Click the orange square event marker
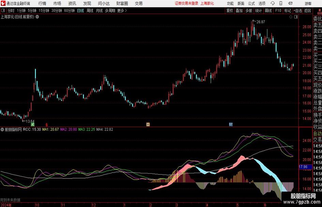The width and height of the screenshot is (322, 207). click(x=148, y=124)
